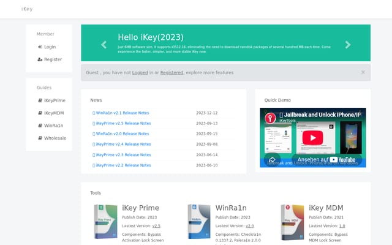Click the Logged link in guest notice

(140, 72)
